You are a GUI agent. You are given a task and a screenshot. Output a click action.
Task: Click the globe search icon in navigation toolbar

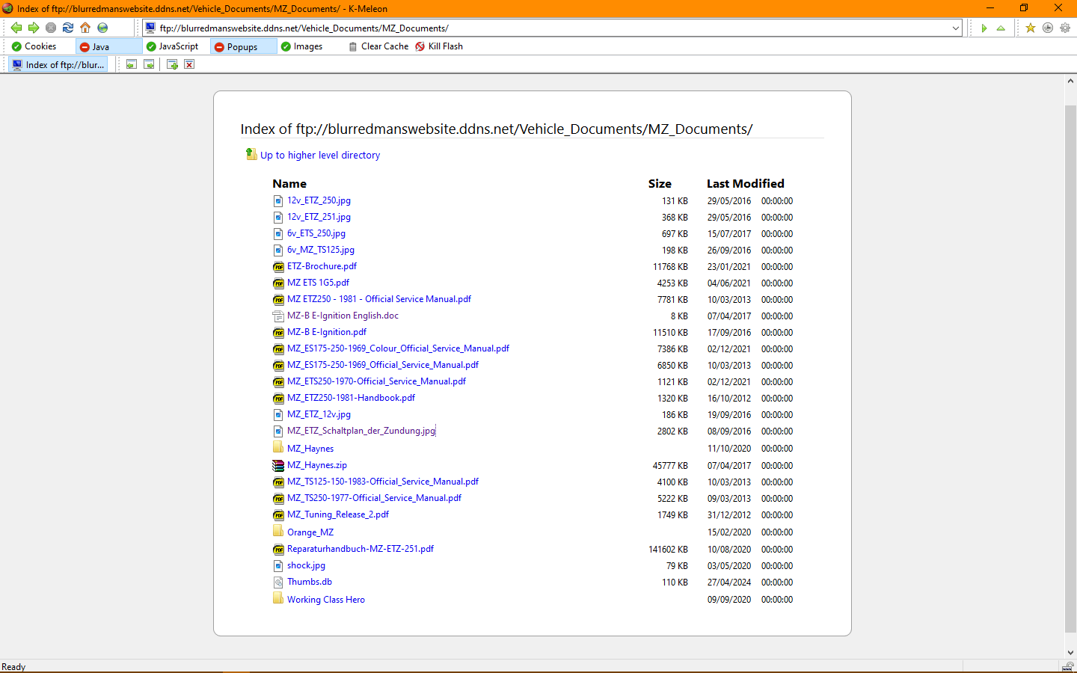pyautogui.click(x=102, y=28)
